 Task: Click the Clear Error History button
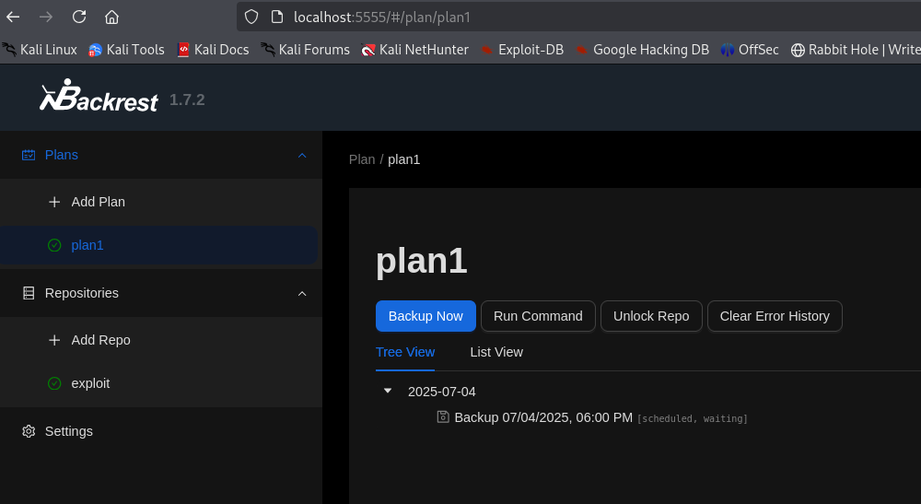click(775, 316)
